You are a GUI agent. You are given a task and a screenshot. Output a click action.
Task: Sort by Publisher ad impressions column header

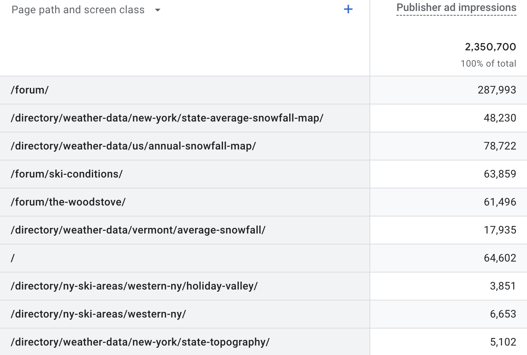point(456,8)
